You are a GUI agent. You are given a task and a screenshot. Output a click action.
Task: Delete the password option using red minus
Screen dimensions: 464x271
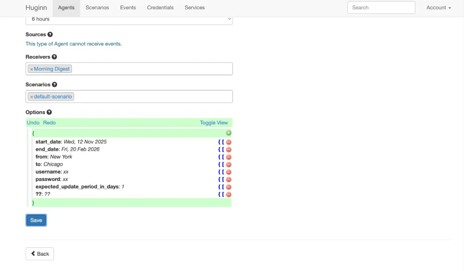pos(229,180)
